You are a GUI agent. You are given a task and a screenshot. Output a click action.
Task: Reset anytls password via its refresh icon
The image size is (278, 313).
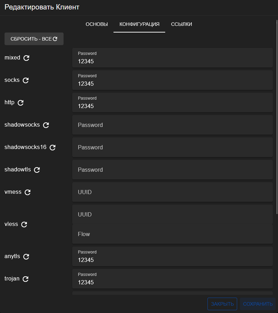pyautogui.click(x=26, y=257)
